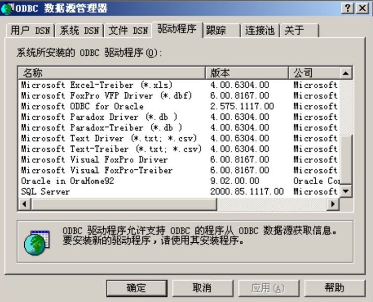Image resolution: width=373 pixels, height=302 pixels.
Task: Sort drivers by the 版本 column header
Action: coord(247,73)
